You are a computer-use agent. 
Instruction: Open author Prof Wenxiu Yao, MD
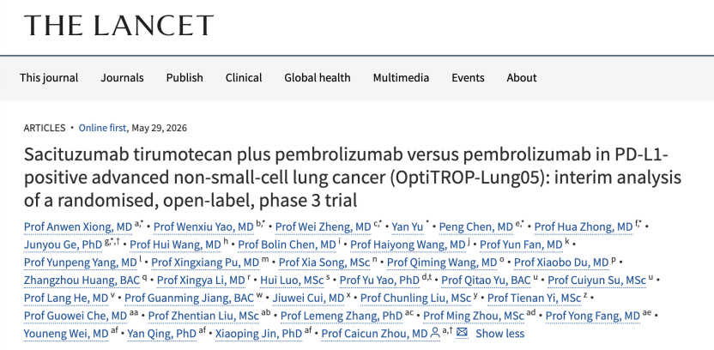(203, 227)
